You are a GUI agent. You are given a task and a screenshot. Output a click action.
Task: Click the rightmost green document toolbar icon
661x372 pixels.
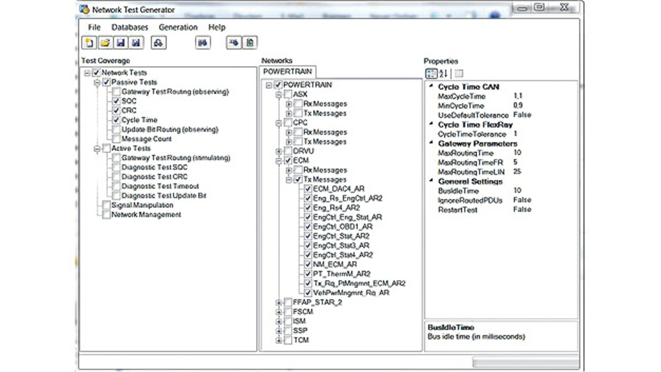pyautogui.click(x=250, y=43)
